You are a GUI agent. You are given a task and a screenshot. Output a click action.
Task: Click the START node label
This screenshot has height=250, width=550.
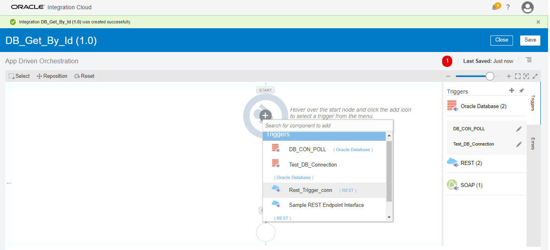click(265, 90)
